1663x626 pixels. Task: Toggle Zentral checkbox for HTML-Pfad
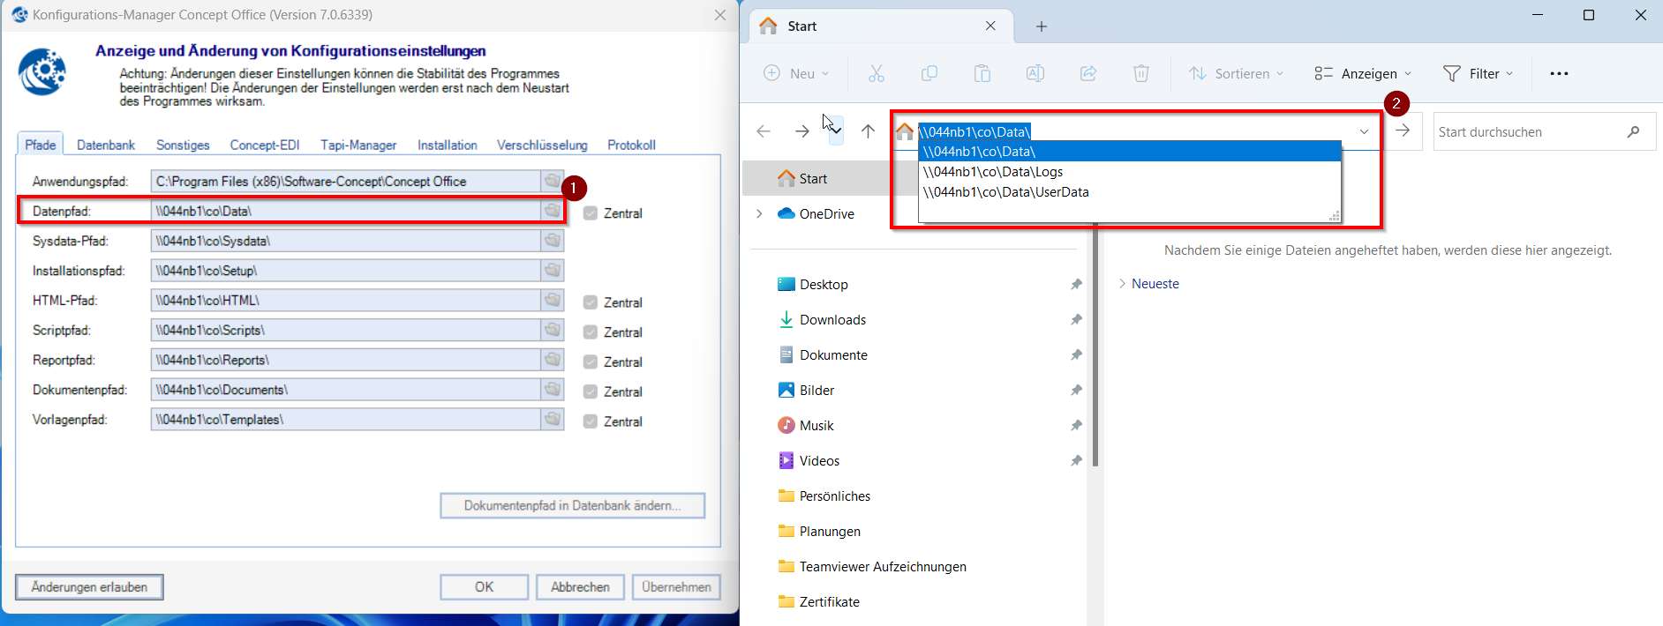point(591,302)
